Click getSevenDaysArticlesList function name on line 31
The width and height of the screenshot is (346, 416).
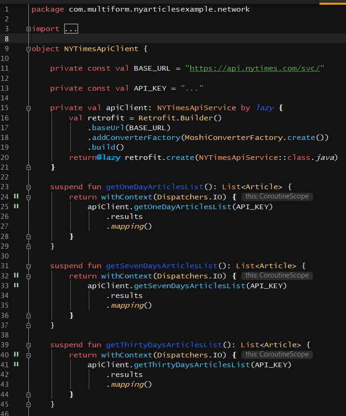tap(161, 266)
